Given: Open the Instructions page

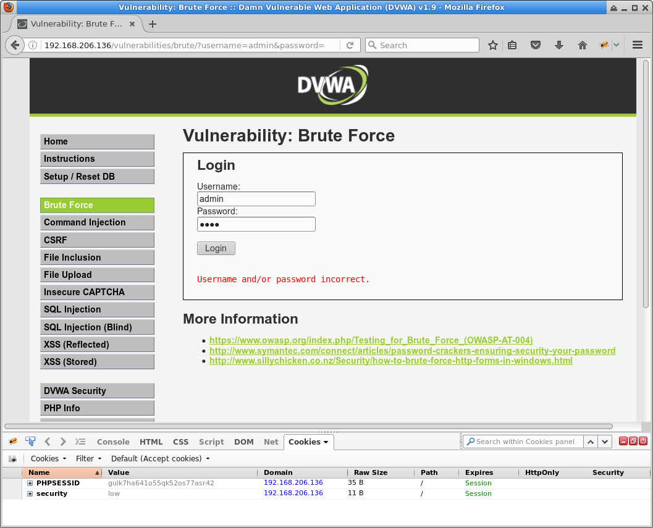Looking at the screenshot, I should (x=97, y=159).
